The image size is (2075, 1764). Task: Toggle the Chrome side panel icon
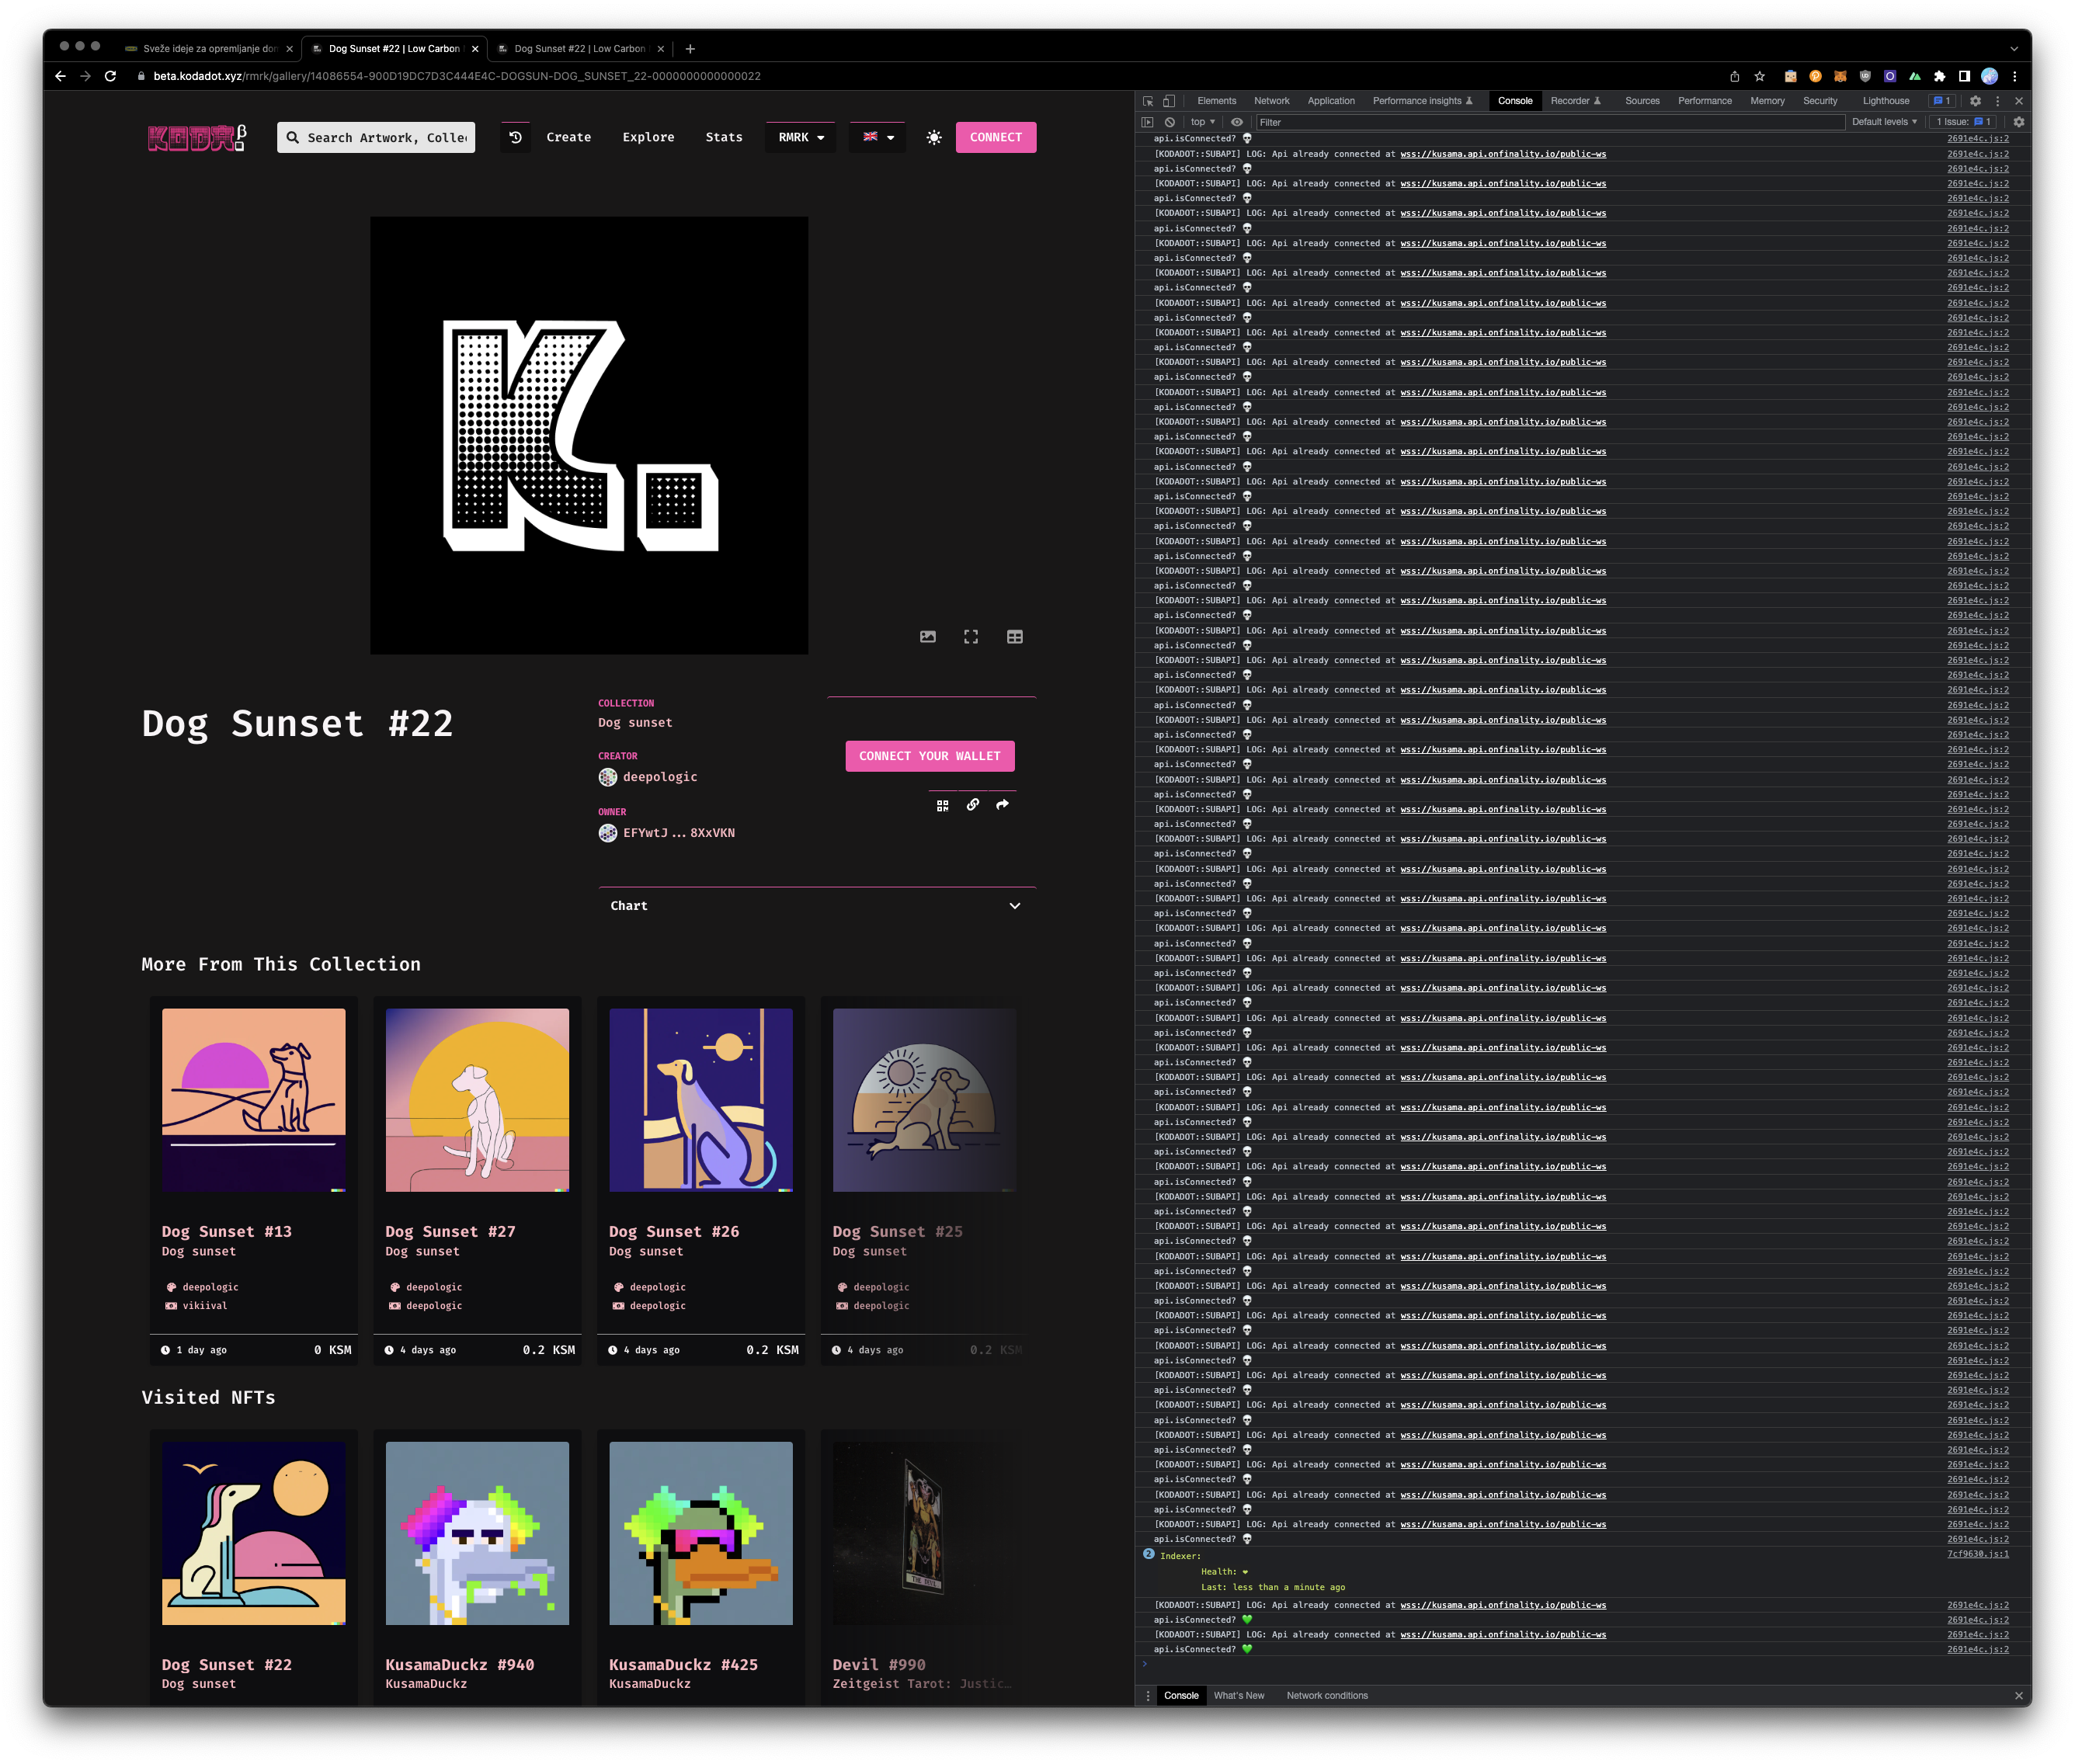(1963, 76)
